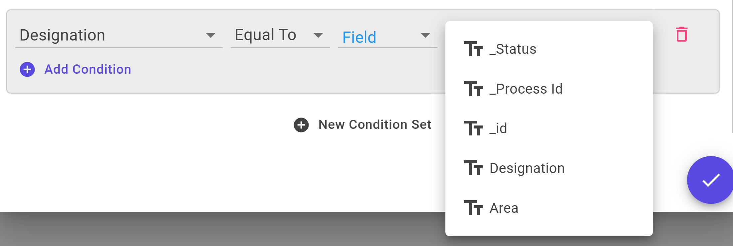Expand the Field type dropdown arrow
This screenshot has width=733, height=246.
pyautogui.click(x=425, y=35)
